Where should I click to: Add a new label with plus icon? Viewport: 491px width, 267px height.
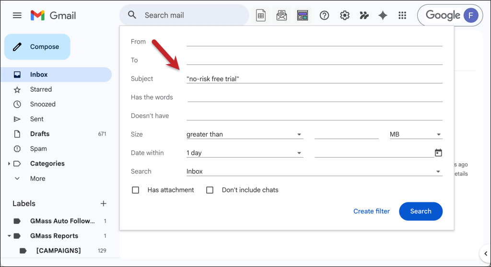click(103, 204)
